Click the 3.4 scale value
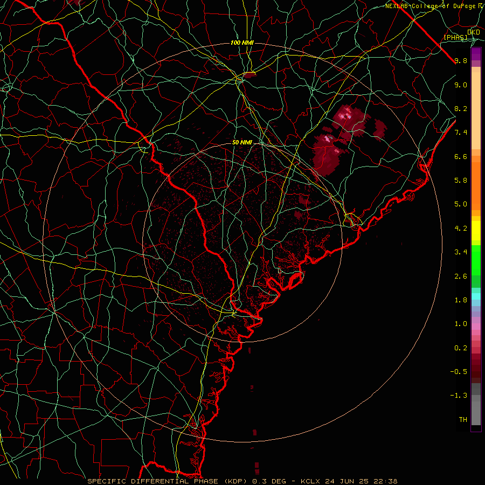The image size is (485, 485). coord(461,252)
